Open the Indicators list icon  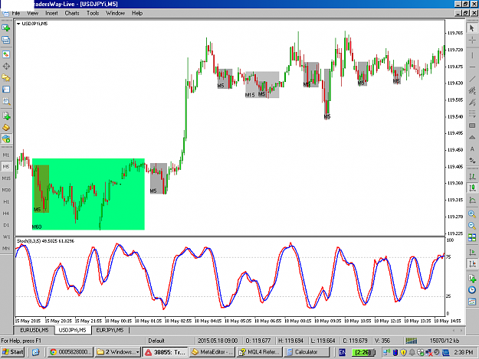tap(472, 278)
